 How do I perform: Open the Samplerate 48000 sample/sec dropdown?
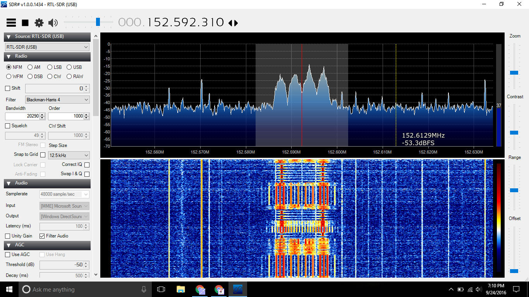[64, 194]
